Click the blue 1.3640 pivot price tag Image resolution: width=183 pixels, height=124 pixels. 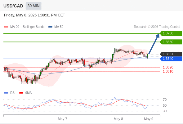click(171, 59)
